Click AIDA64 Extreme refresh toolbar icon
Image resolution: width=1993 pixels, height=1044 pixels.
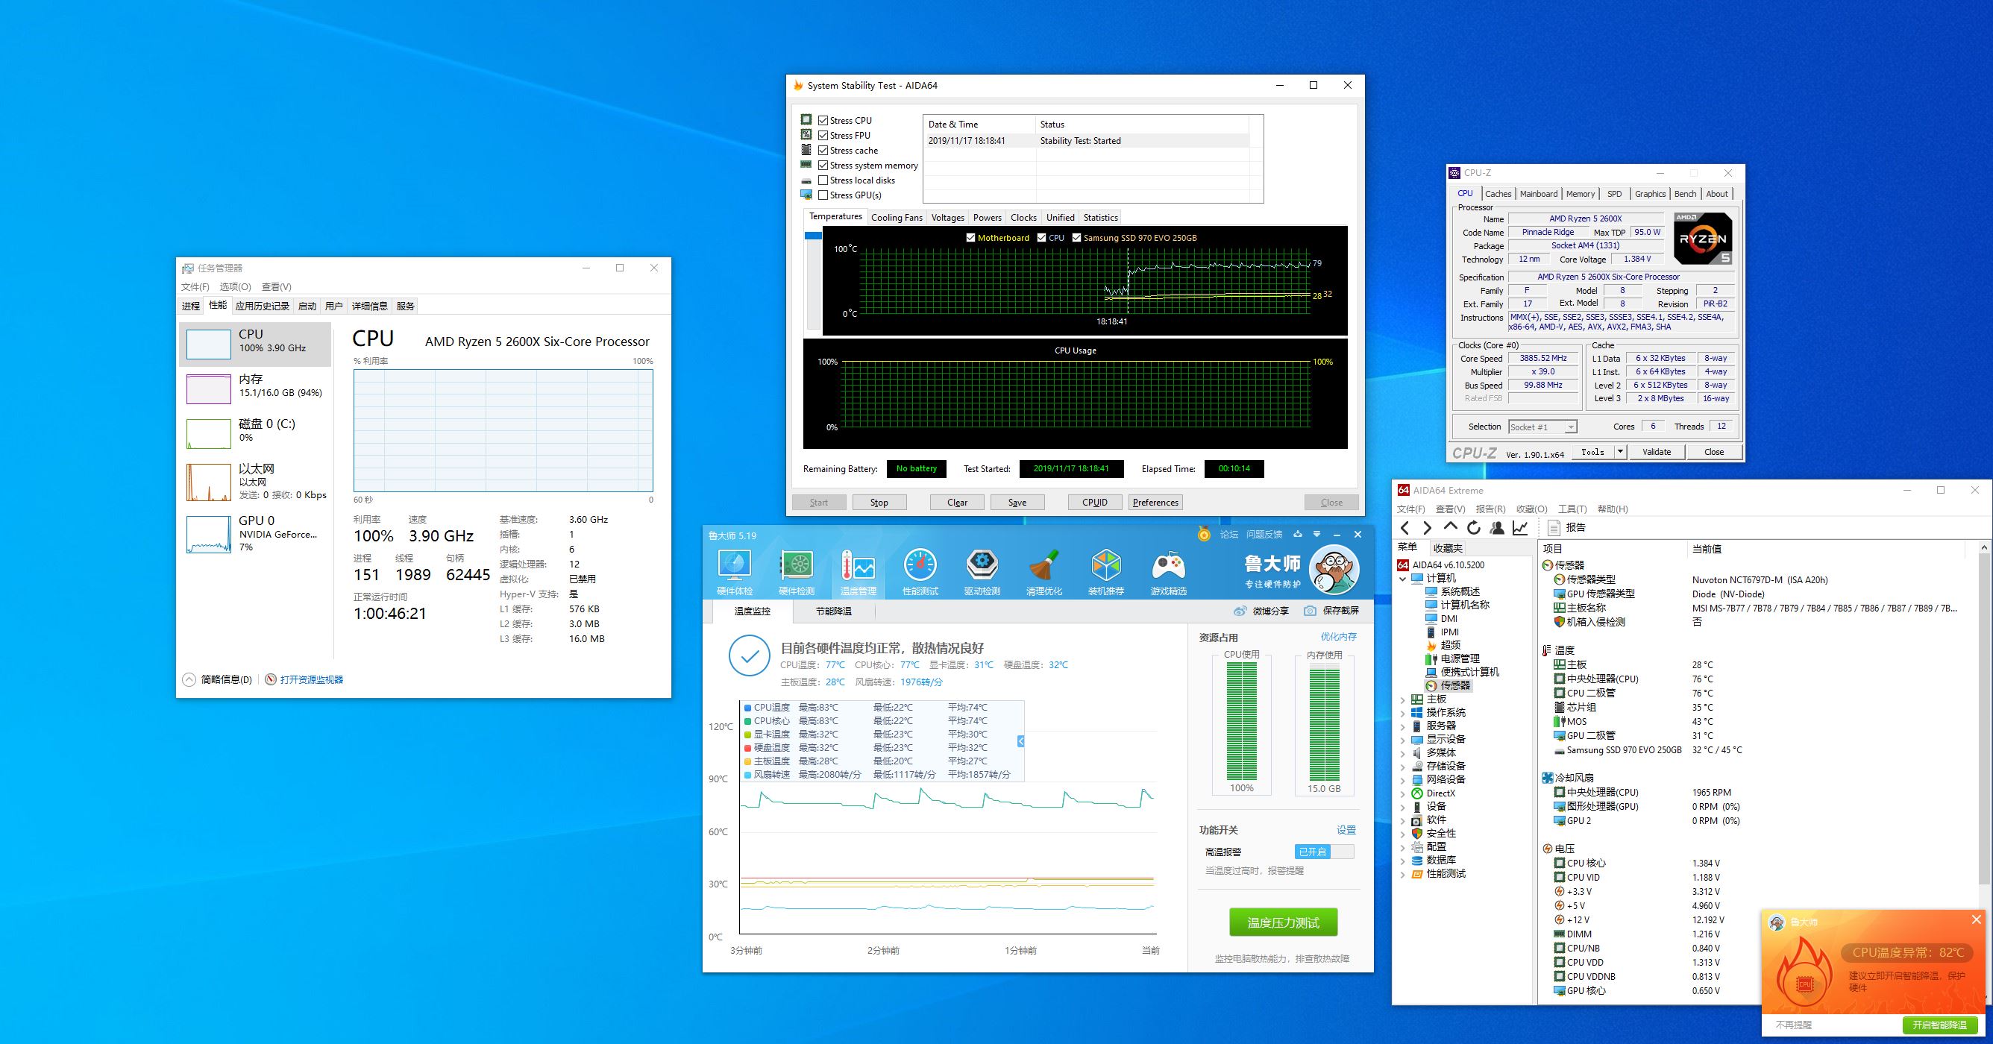pos(1474,527)
